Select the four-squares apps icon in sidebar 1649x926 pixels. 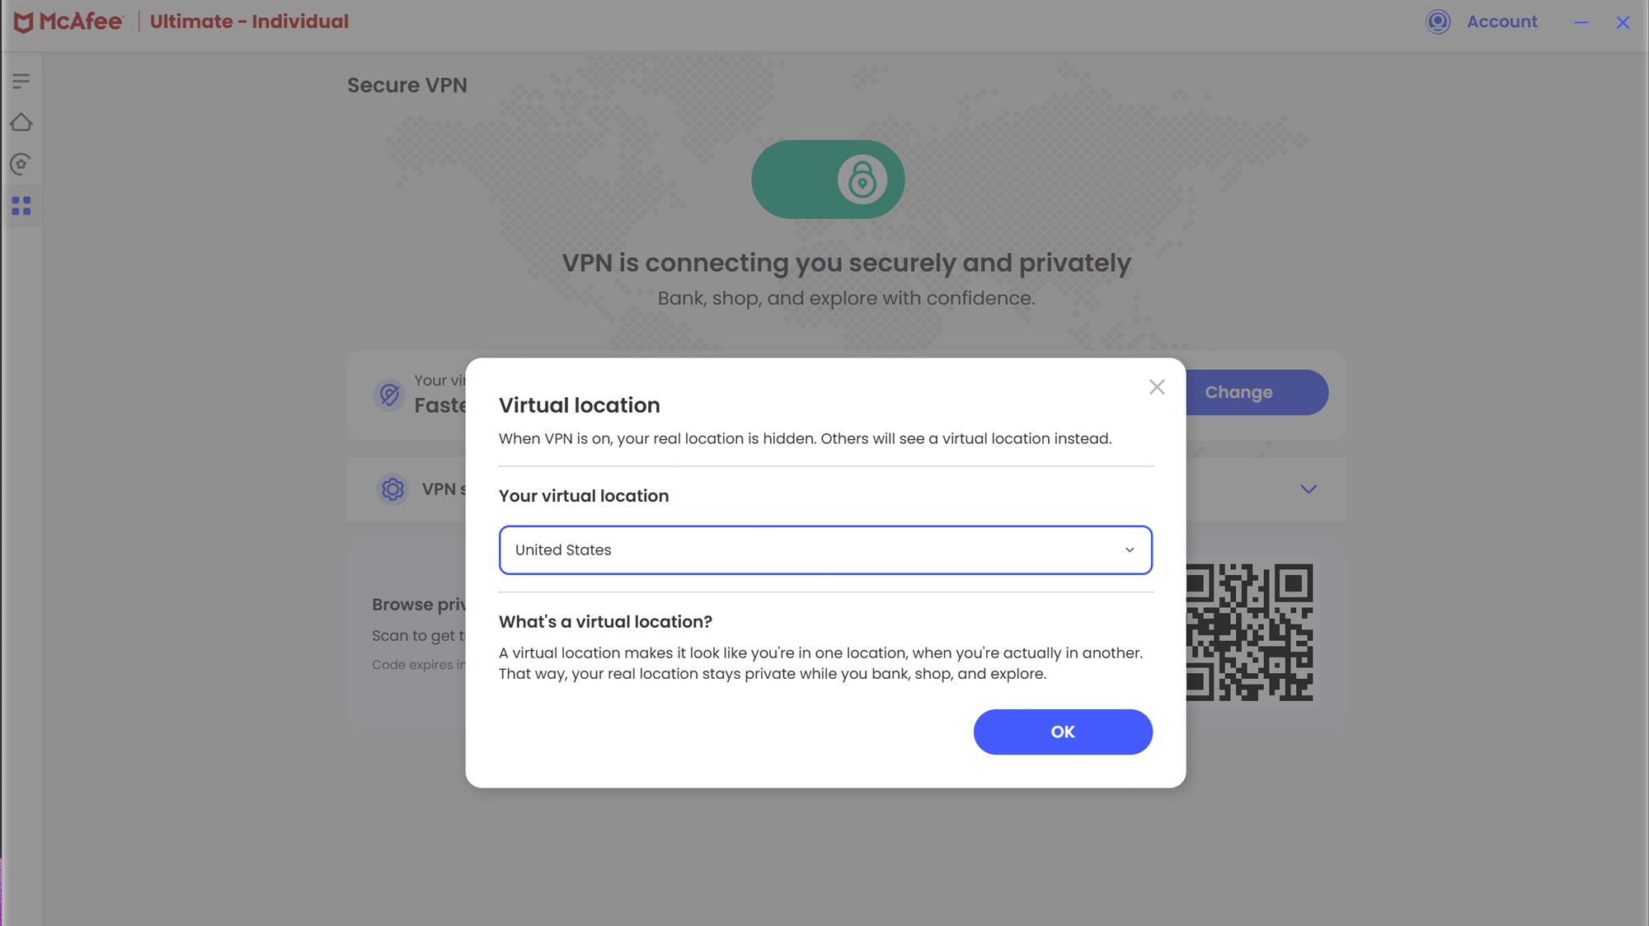[21, 206]
